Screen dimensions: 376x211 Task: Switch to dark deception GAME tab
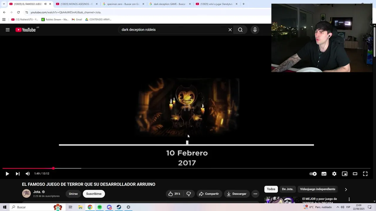click(x=170, y=4)
